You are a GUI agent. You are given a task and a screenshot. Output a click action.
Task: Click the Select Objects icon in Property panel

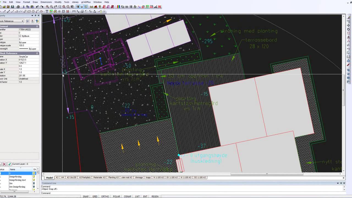tap(32, 21)
